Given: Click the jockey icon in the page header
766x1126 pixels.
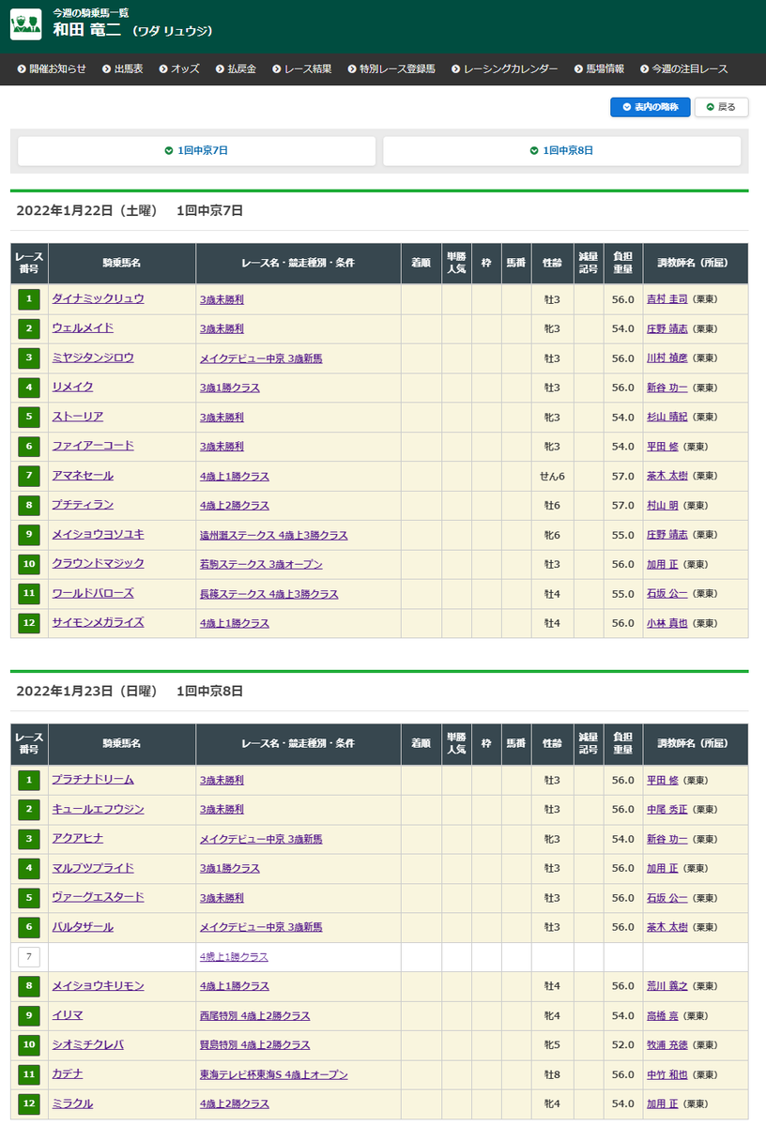Looking at the screenshot, I should (x=26, y=24).
